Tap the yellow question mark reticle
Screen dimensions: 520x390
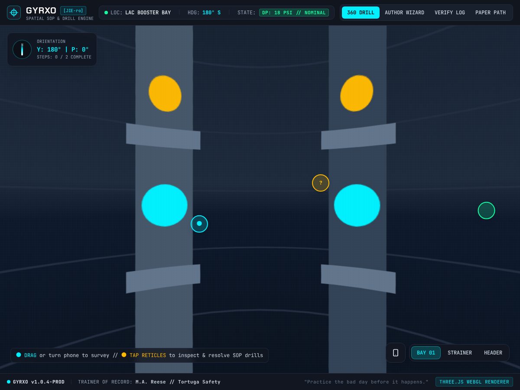321,183
